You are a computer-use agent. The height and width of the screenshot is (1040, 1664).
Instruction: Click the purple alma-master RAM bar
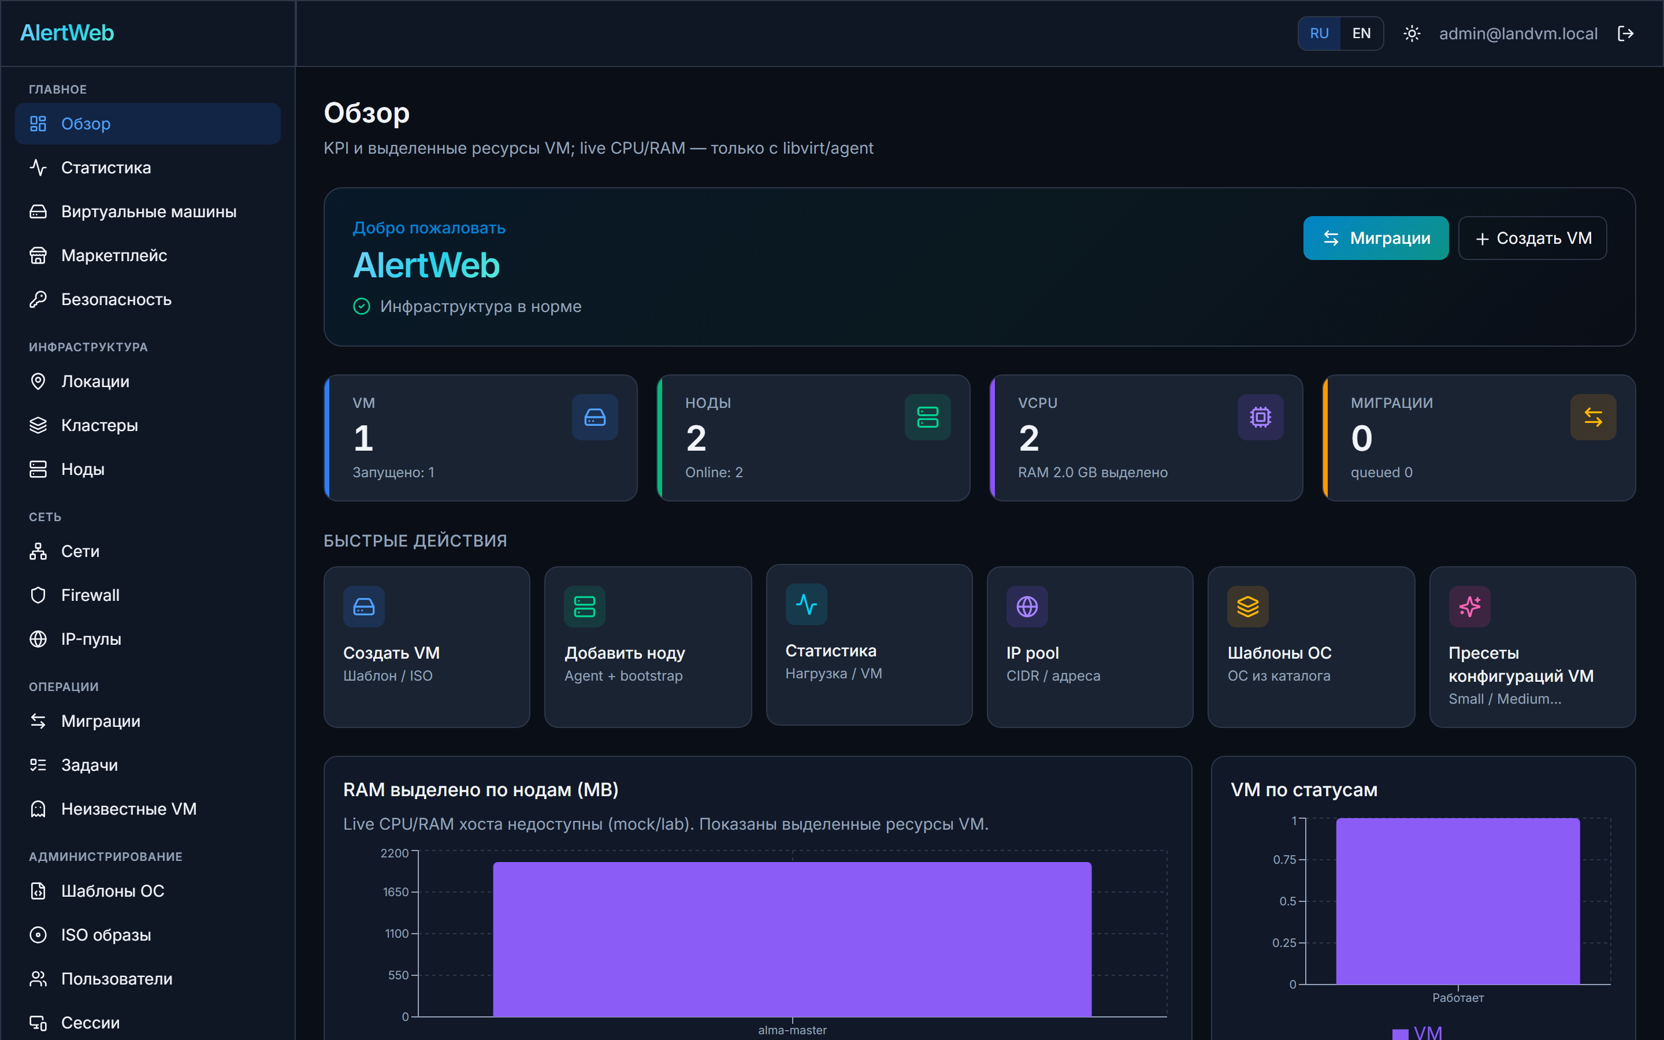tap(792, 939)
